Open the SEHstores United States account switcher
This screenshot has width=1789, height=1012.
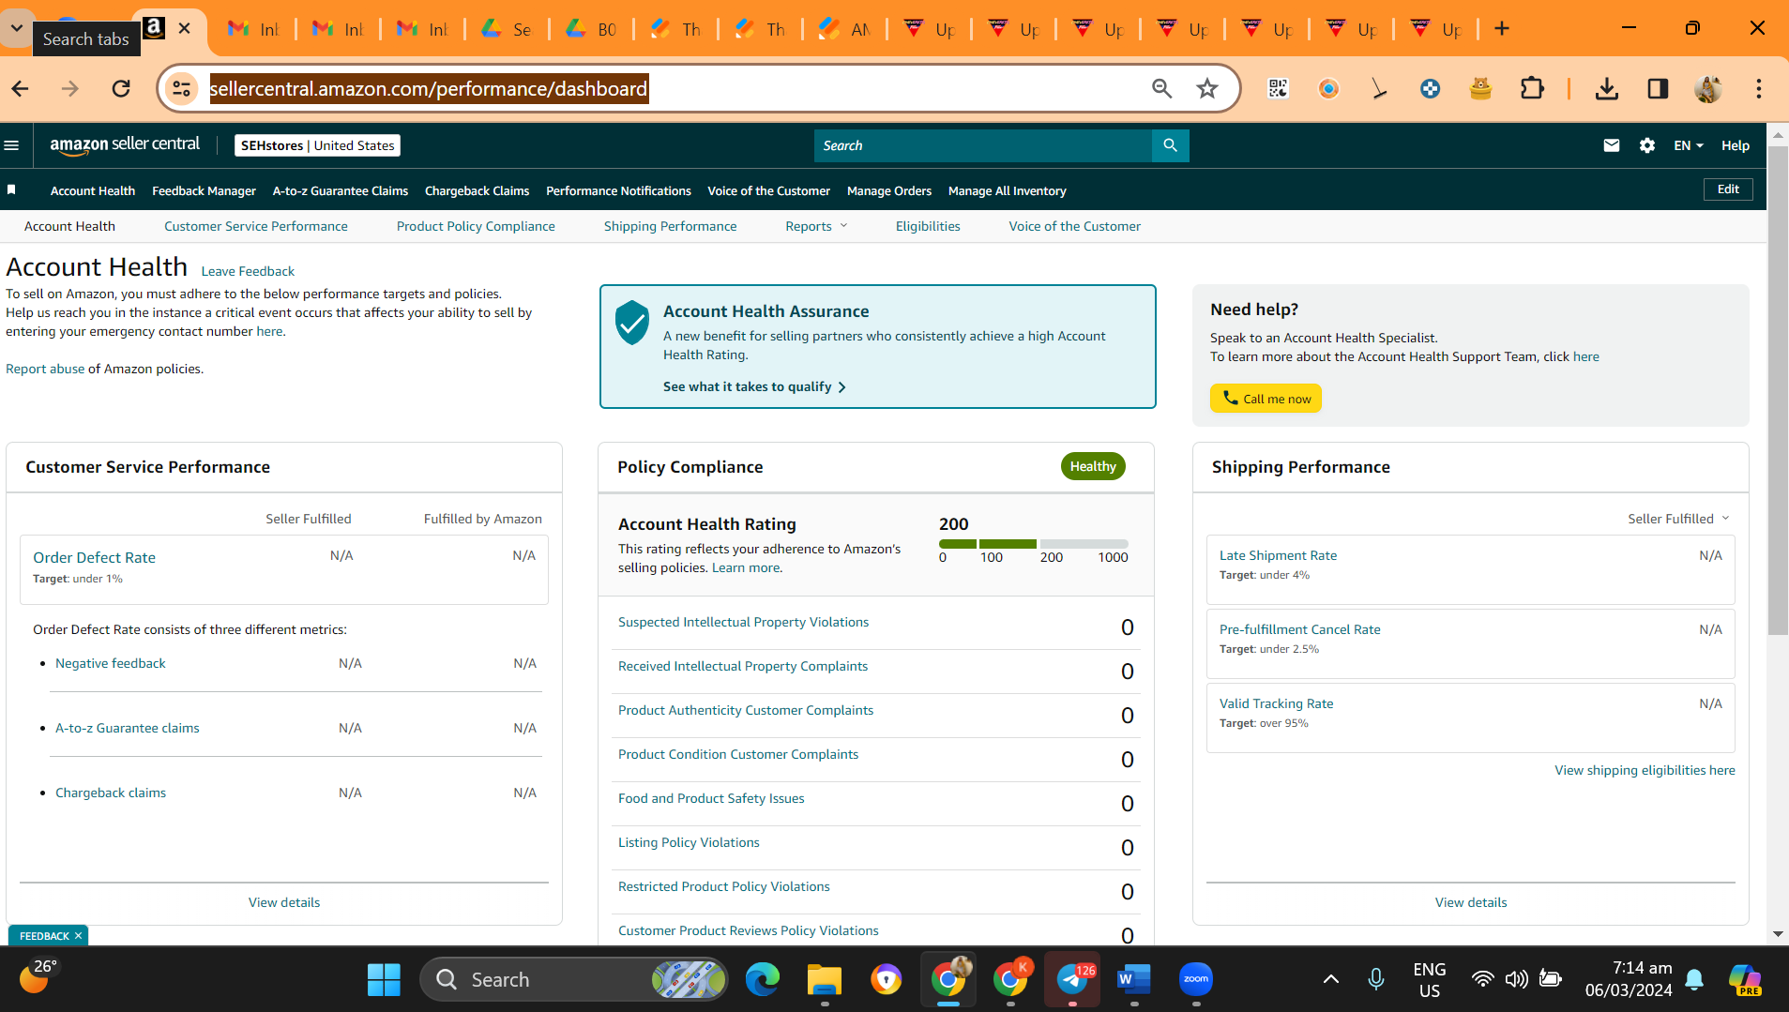[318, 145]
